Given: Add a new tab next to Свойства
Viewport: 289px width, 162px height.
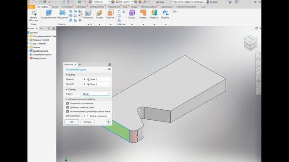Looking at the screenshot, I should pos(80,64).
